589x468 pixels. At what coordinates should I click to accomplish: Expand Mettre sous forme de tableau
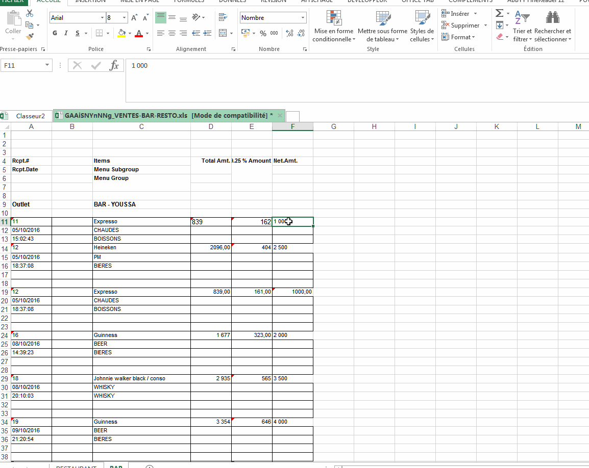tap(382, 27)
